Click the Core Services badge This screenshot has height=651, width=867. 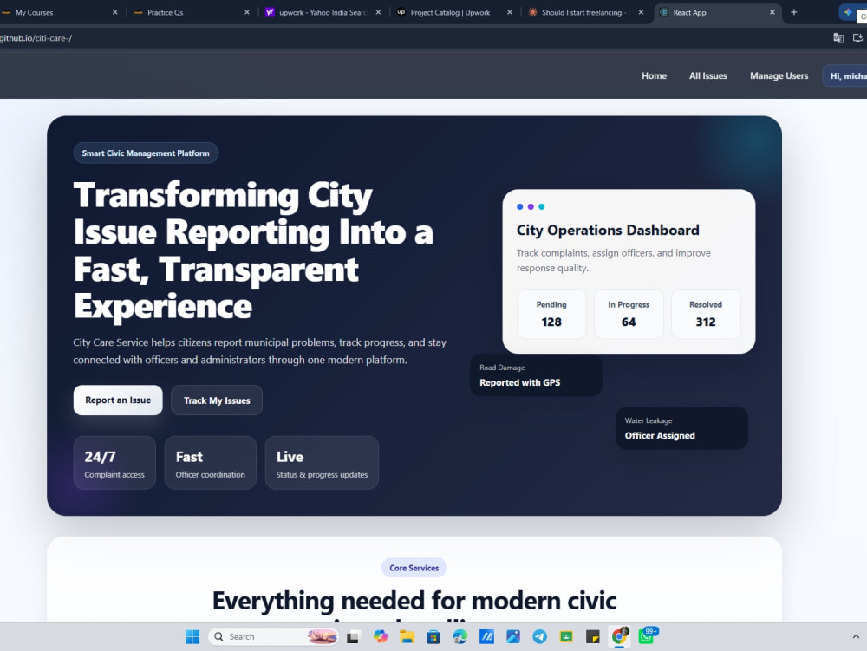[414, 568]
